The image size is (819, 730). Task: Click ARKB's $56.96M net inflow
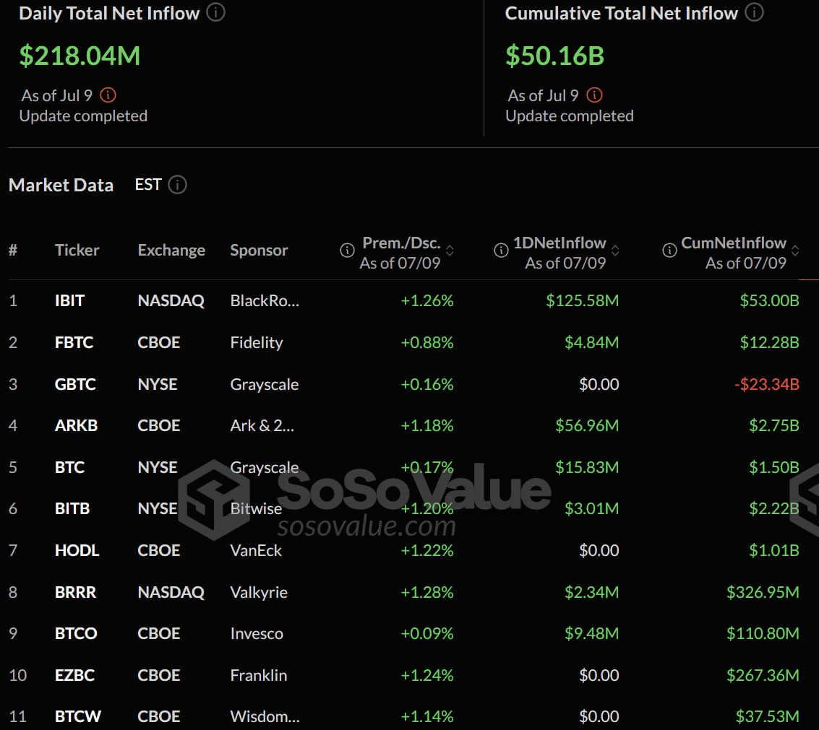(587, 426)
